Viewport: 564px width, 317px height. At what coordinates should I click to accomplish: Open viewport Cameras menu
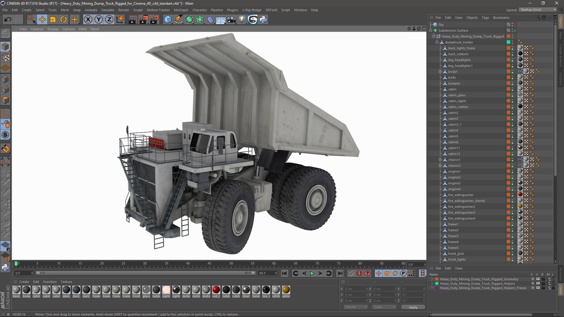coord(37,29)
